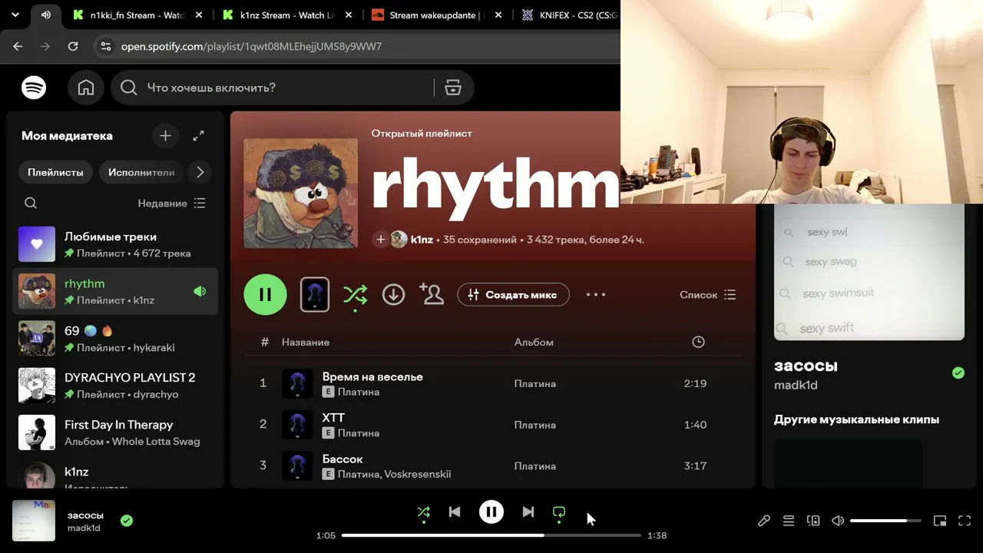
Task: Open the k1nz owner link in playlist header
Action: click(x=422, y=240)
